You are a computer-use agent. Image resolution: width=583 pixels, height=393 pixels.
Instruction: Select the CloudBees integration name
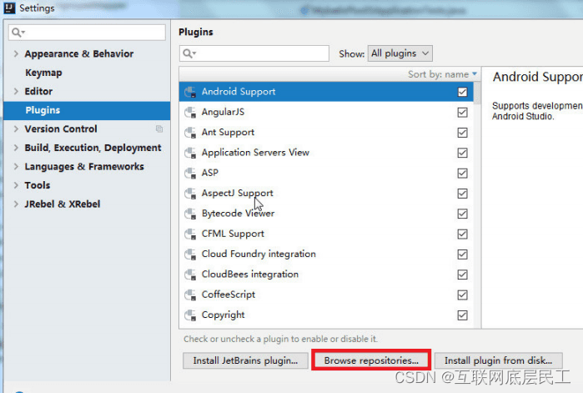click(250, 275)
